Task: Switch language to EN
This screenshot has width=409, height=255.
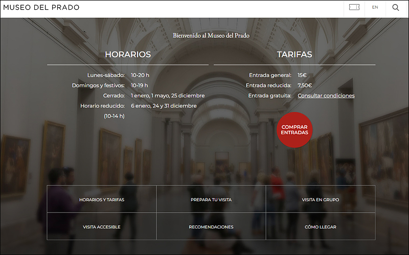Action: click(x=375, y=7)
